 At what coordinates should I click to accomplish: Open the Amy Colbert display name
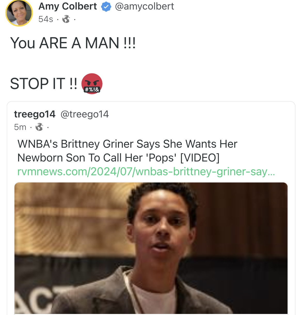pos(68,6)
